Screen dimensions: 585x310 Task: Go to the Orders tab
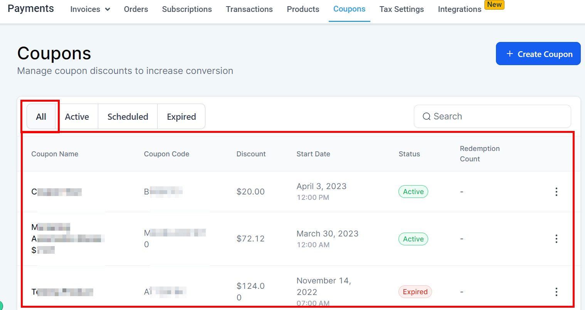click(x=136, y=9)
